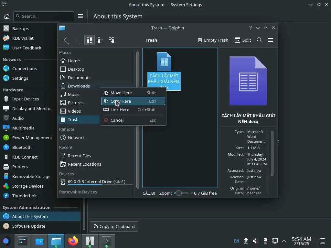Choose Move Here in context menu
The image size is (331, 248).
coord(133,93)
